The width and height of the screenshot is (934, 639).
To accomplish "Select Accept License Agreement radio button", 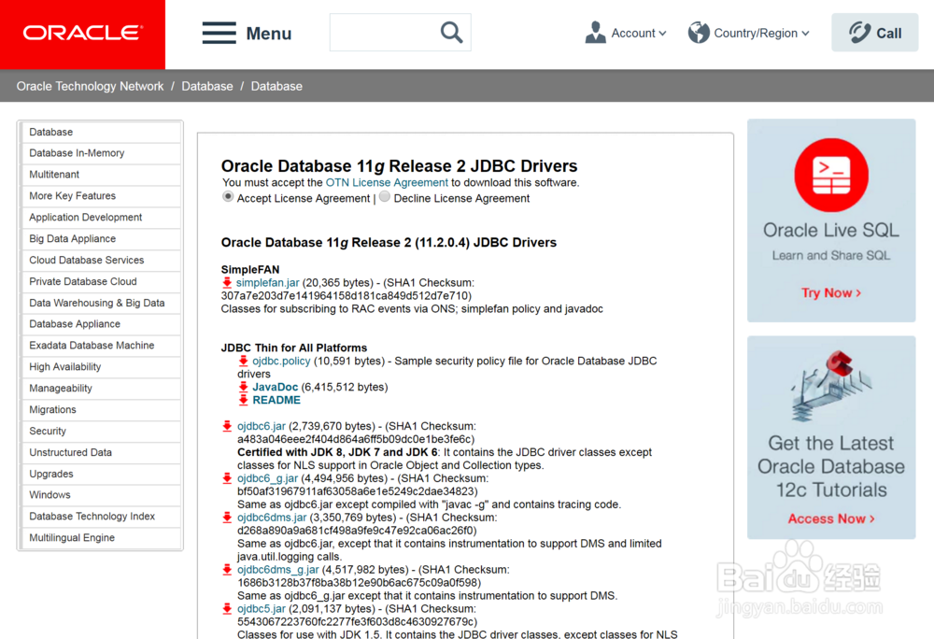I will pyautogui.click(x=228, y=196).
